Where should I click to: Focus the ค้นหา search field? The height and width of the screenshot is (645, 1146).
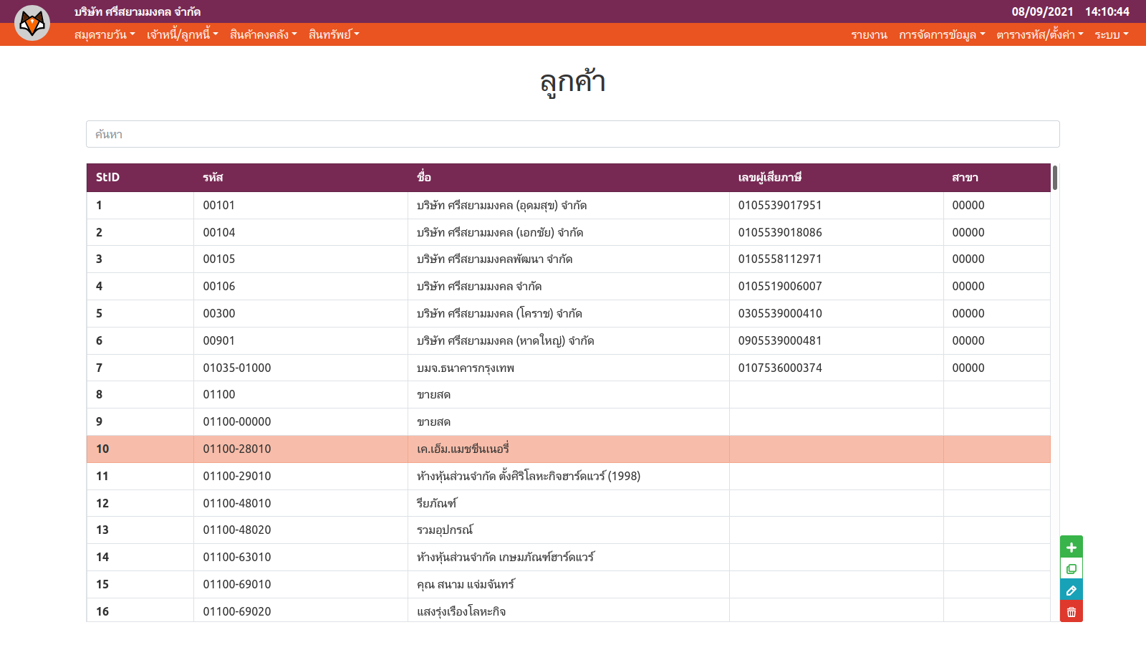coord(573,134)
